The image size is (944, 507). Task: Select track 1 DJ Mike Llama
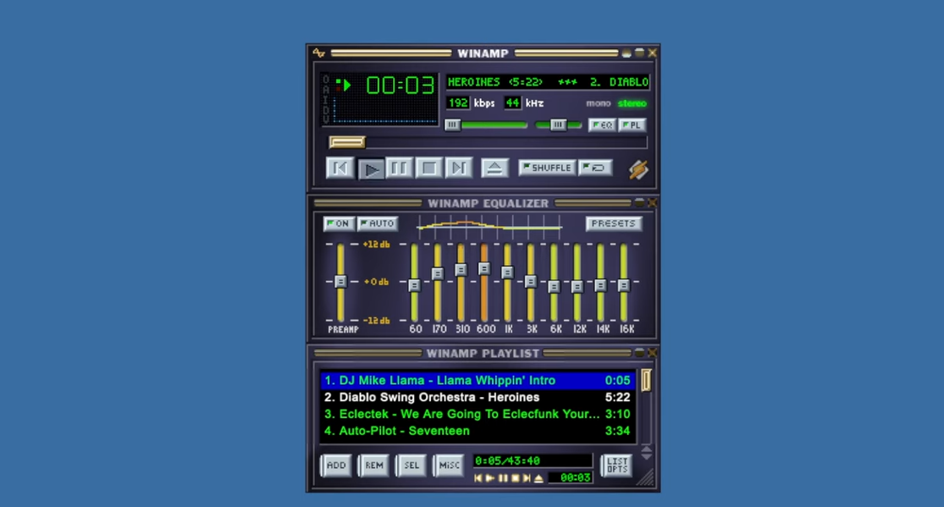pyautogui.click(x=478, y=381)
